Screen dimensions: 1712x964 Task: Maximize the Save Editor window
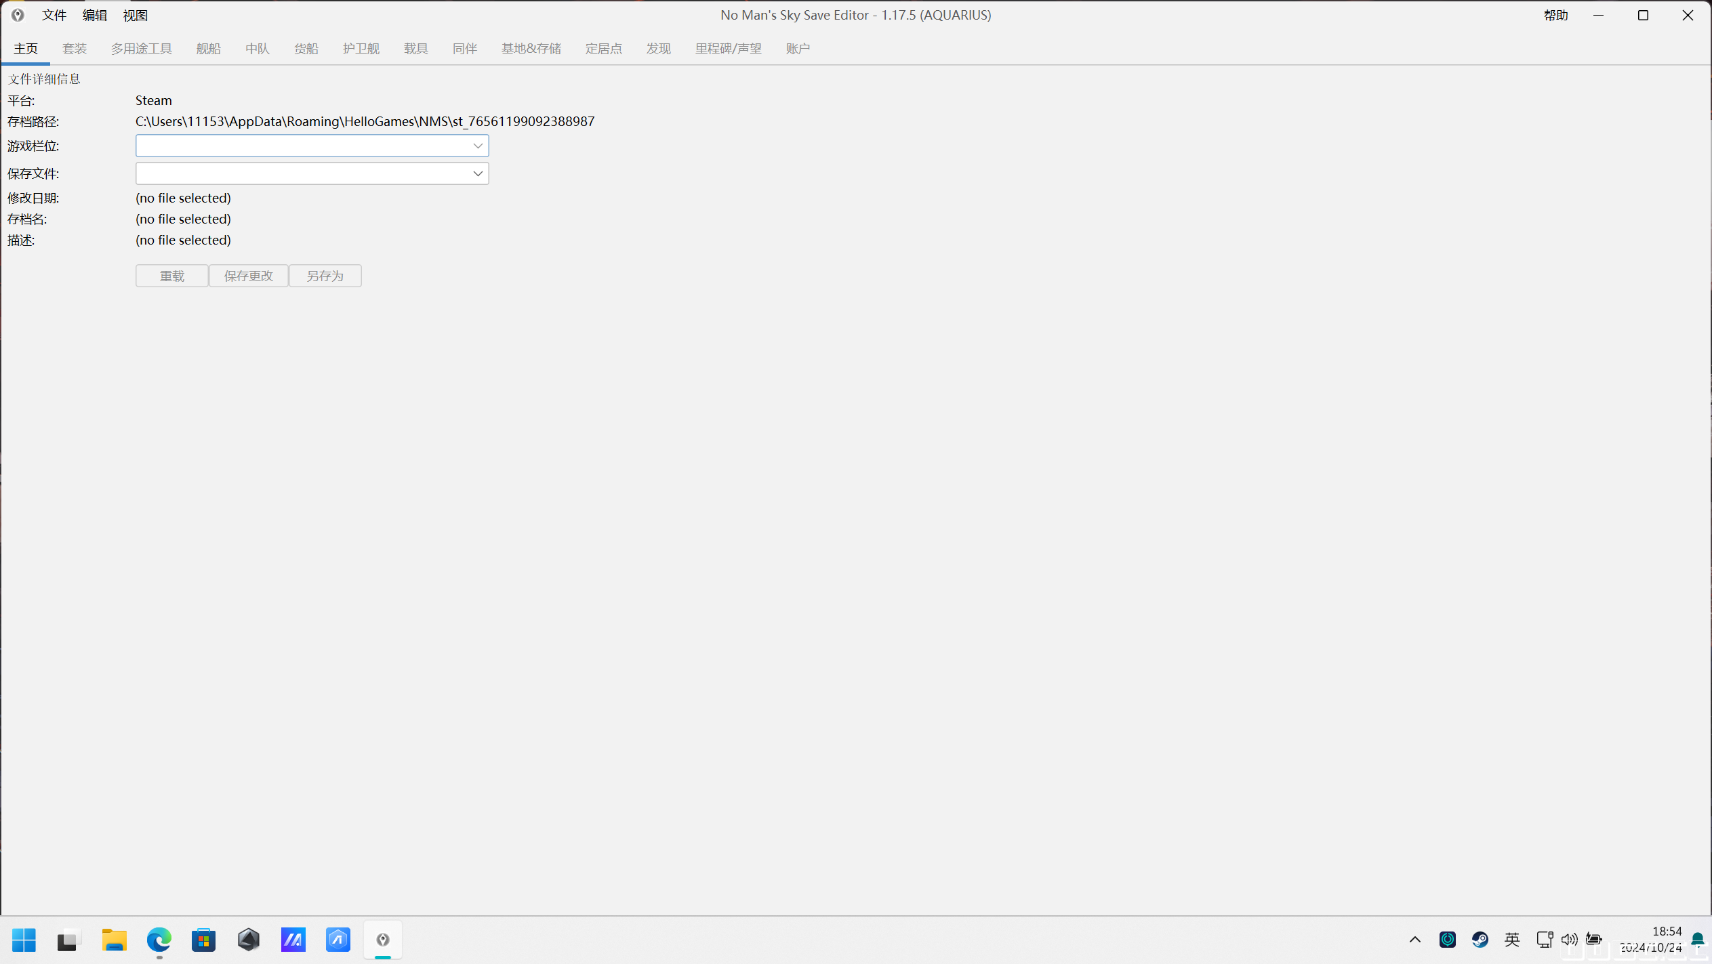pyautogui.click(x=1643, y=15)
